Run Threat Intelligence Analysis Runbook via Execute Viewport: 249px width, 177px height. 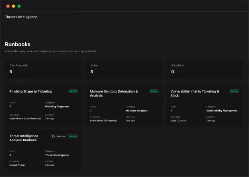pyautogui.click(x=59, y=136)
